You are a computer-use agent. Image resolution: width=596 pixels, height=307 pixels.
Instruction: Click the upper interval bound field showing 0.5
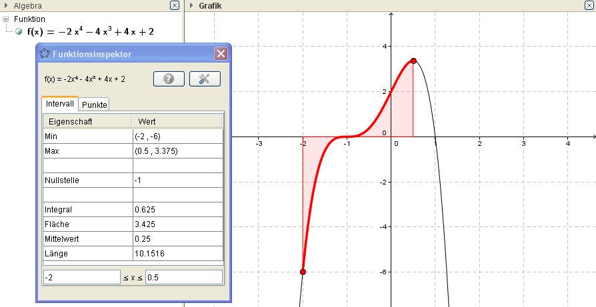tap(183, 277)
